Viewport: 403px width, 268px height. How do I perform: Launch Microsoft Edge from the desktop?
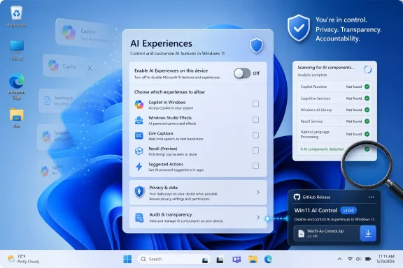pyautogui.click(x=17, y=86)
